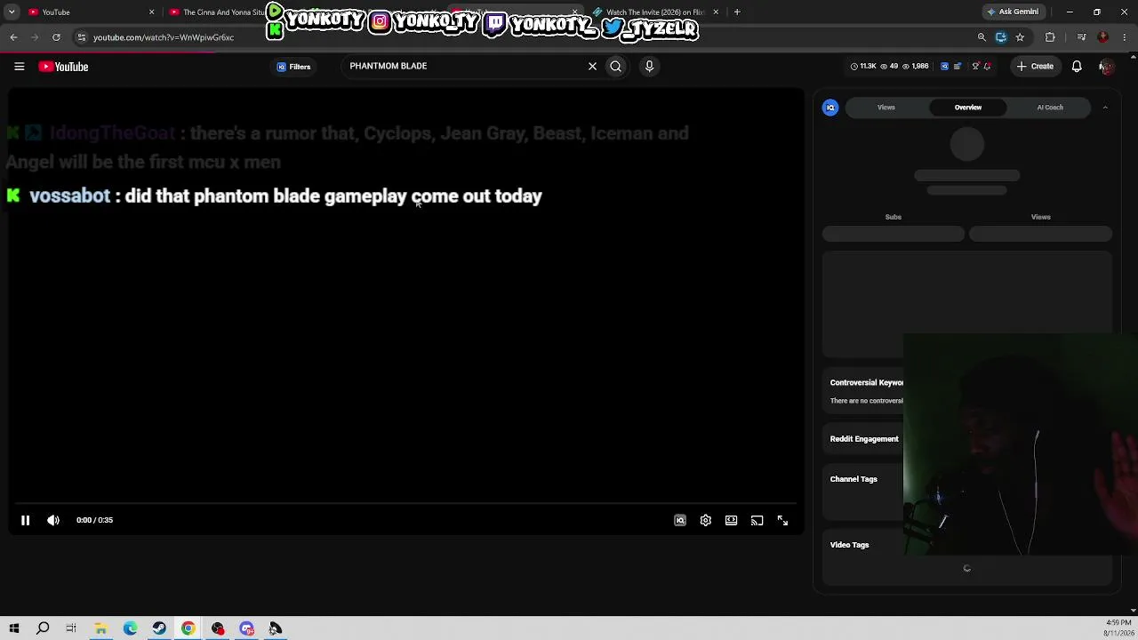Collapse the vidIQ side panel
1138x640 pixels.
[1105, 108]
